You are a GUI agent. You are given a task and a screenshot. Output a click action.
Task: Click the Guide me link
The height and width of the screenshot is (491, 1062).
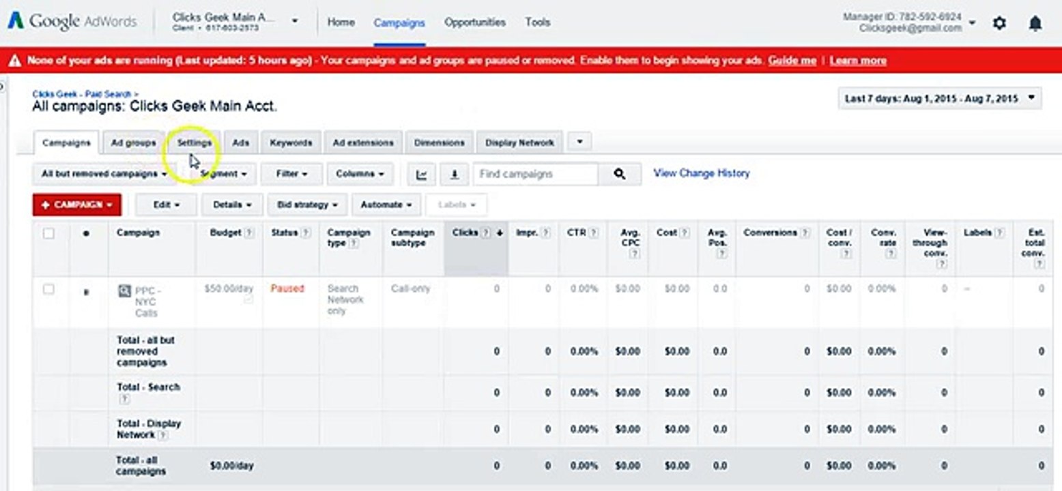pos(792,61)
